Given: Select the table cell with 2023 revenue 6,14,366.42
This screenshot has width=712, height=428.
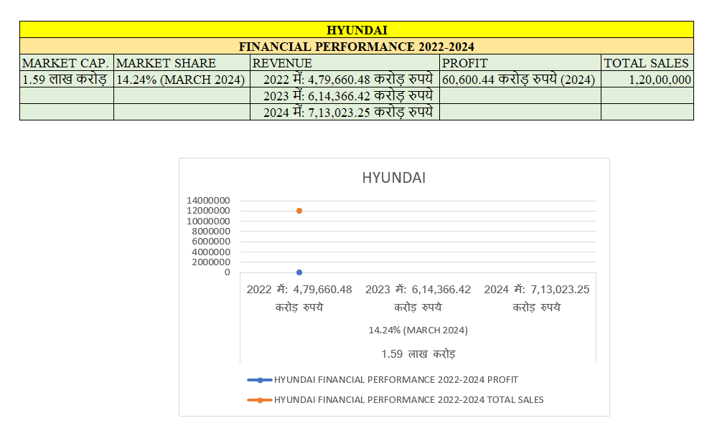Looking at the screenshot, I should tap(345, 95).
